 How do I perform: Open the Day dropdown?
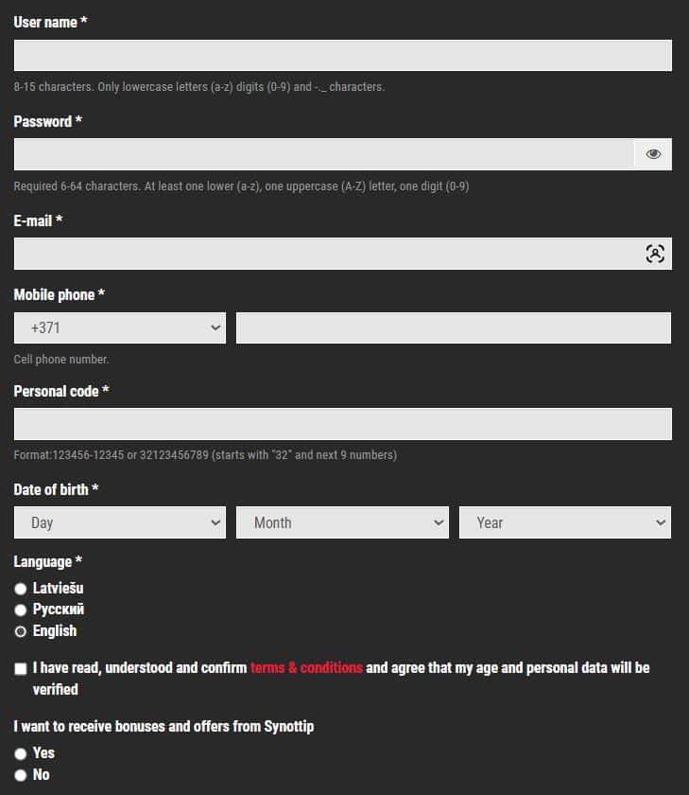(120, 521)
